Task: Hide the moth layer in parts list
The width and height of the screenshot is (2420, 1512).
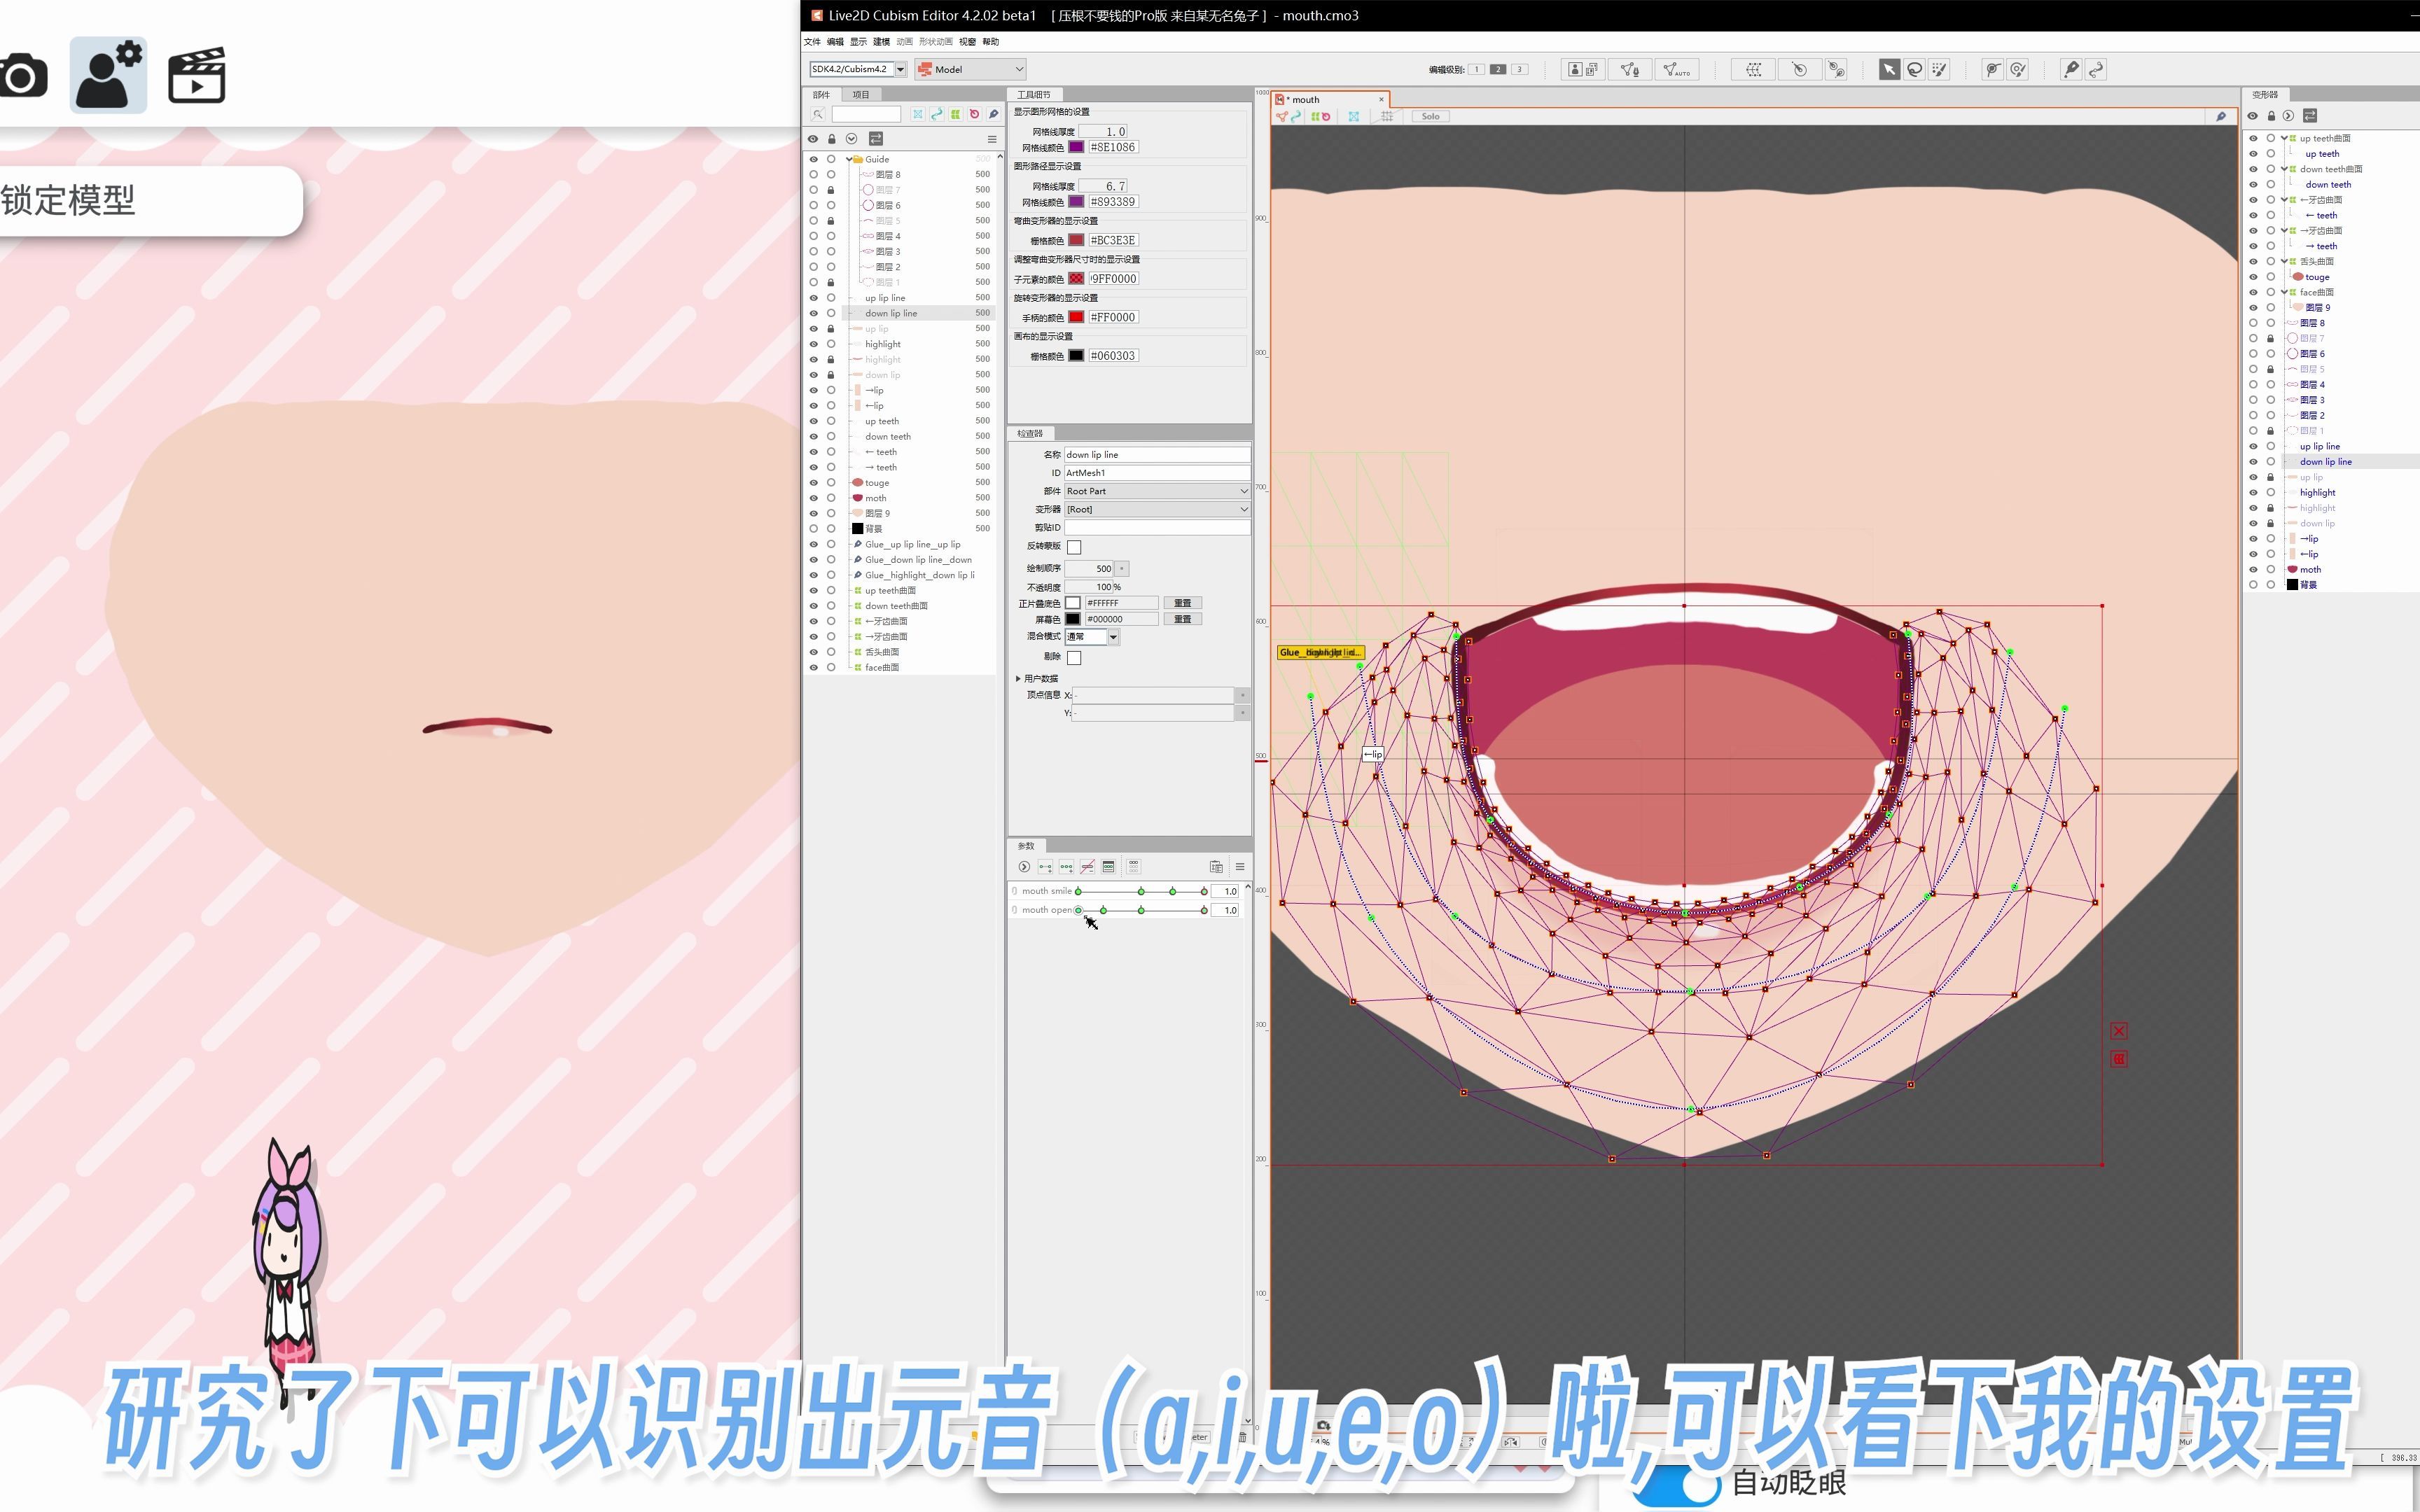Action: pos(813,498)
